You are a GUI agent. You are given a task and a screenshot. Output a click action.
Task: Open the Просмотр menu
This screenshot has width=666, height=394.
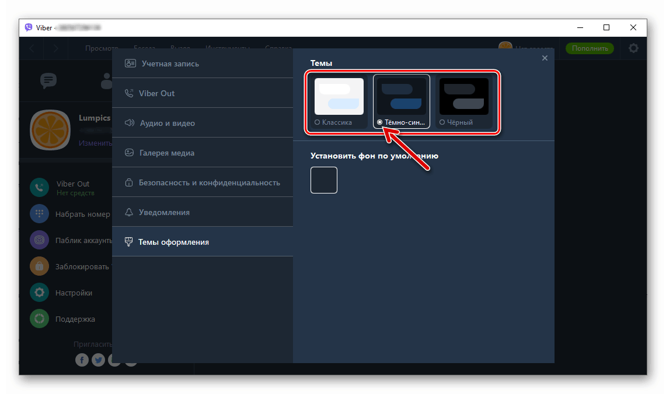pos(102,48)
